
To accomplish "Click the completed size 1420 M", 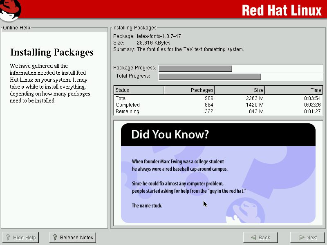I will click(255, 105).
